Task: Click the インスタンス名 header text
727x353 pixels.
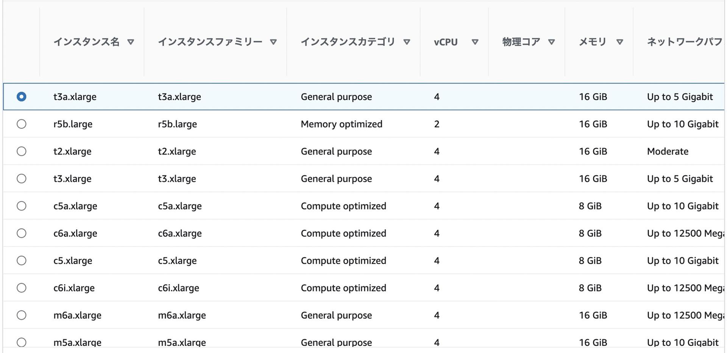Action: tap(86, 42)
